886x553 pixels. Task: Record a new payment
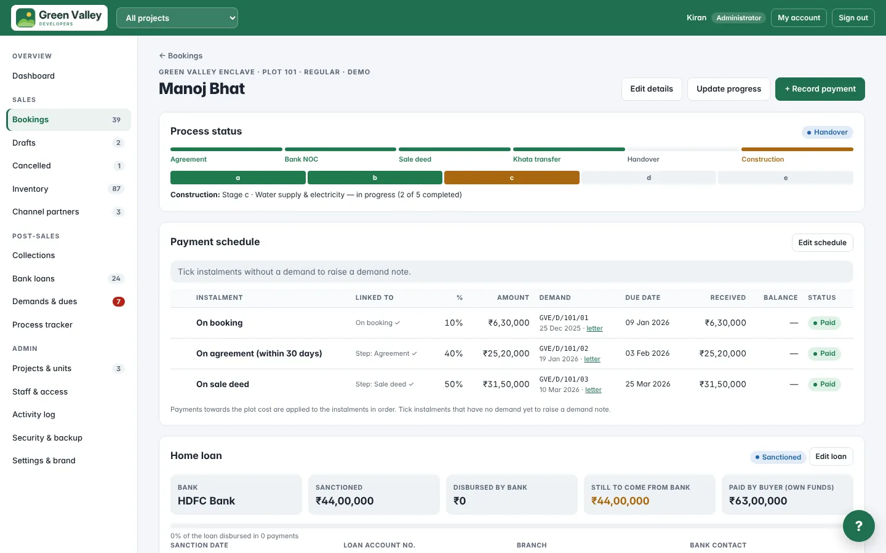point(820,89)
